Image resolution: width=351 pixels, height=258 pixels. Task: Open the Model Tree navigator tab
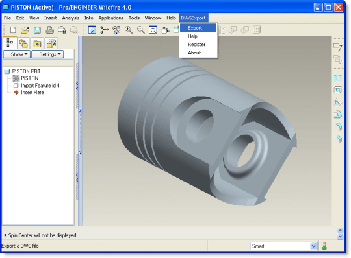coord(10,43)
